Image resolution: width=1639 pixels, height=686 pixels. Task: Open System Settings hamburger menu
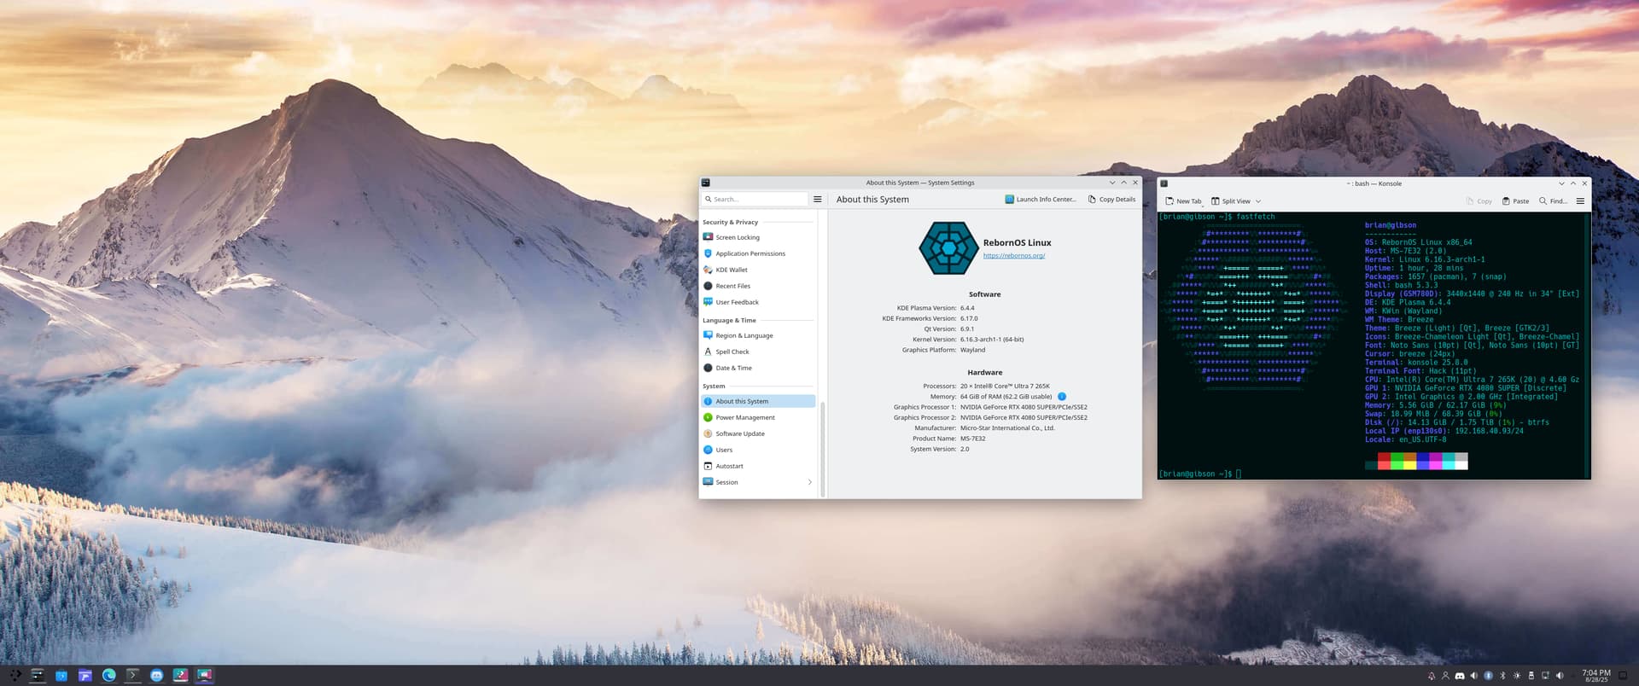pos(818,199)
